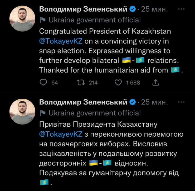This screenshot has width=195, height=191.
Task: Click the verified badge on the English tweet
Action: 133,9
